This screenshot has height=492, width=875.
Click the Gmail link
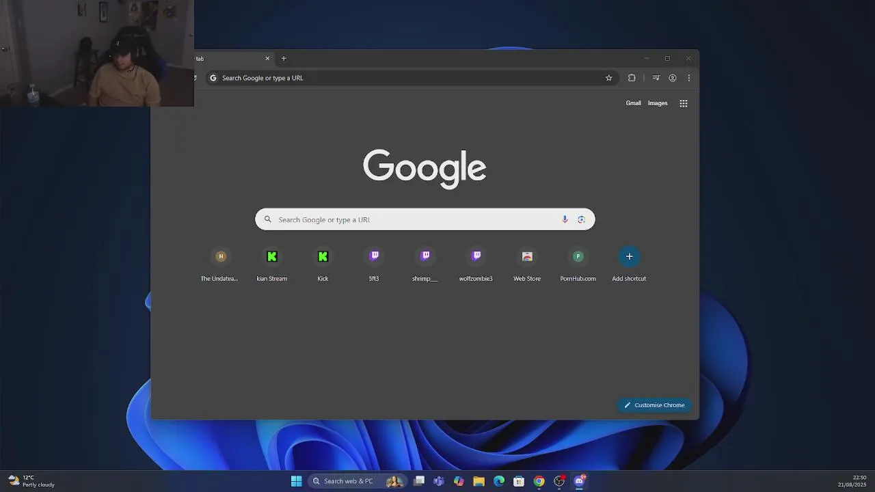[634, 103]
